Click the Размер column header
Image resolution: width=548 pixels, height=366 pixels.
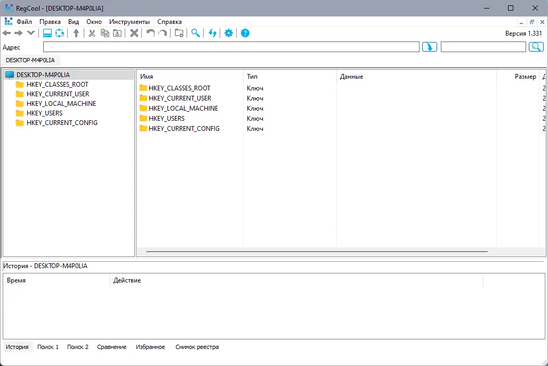tap(518, 77)
